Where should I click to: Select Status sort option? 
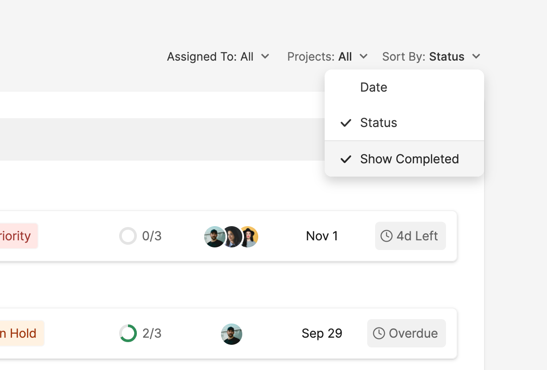(x=378, y=123)
